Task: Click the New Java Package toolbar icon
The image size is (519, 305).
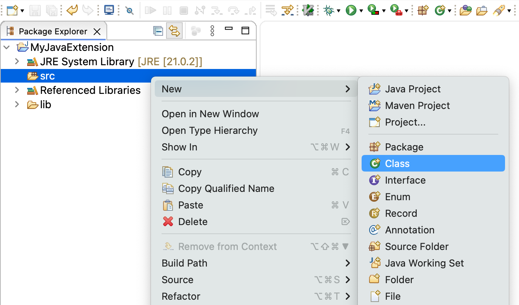Action: pyautogui.click(x=423, y=10)
